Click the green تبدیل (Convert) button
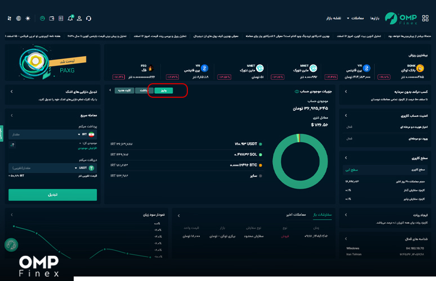Viewport: 436px width, 281px height. coord(52,194)
